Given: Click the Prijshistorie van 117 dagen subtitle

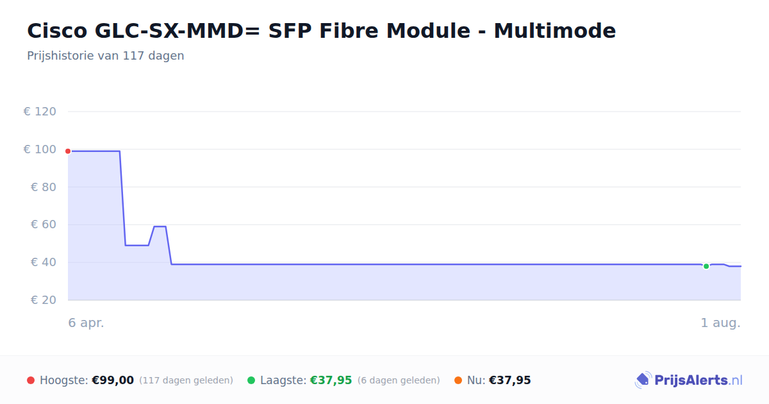Looking at the screenshot, I should click(106, 56).
